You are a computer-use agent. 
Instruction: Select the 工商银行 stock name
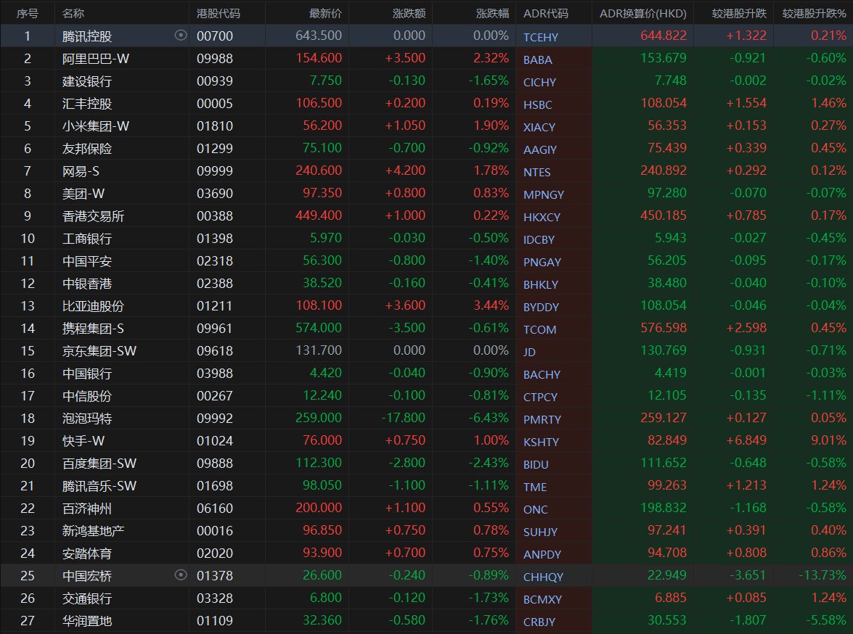pyautogui.click(x=87, y=239)
